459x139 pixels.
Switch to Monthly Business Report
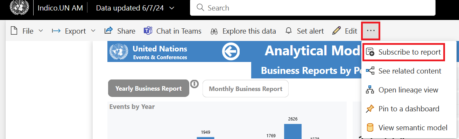(246, 89)
